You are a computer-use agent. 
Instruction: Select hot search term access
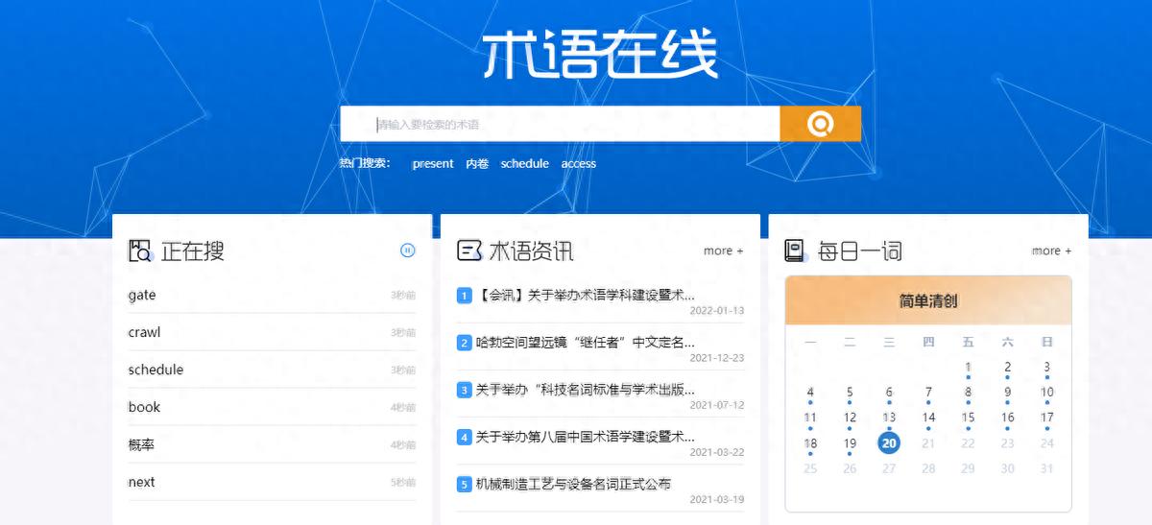coord(579,164)
